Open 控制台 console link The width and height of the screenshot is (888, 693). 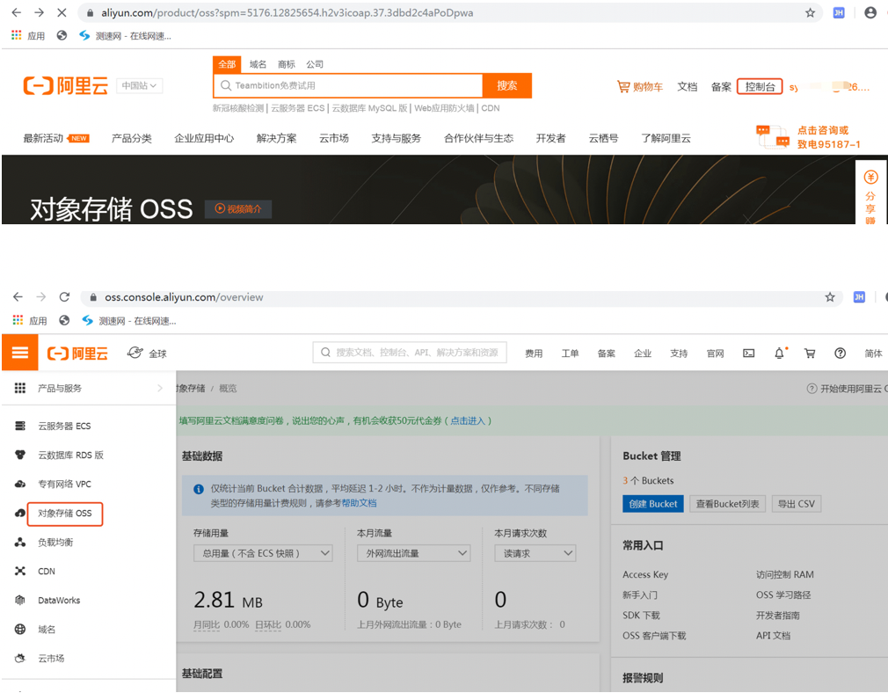760,87
